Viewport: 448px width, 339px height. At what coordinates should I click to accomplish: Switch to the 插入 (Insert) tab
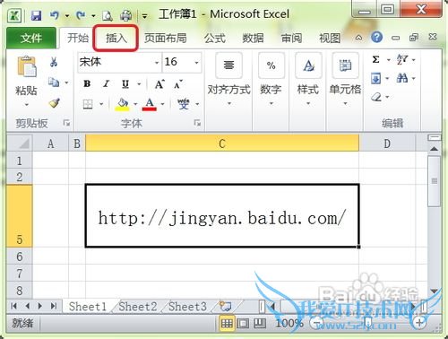coord(116,38)
